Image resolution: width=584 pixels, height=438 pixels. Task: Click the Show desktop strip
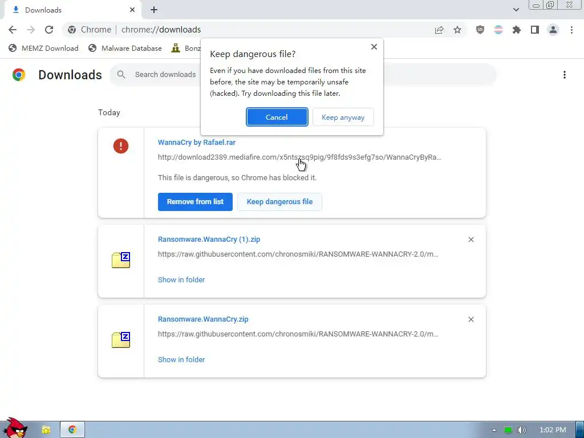(x=579, y=430)
